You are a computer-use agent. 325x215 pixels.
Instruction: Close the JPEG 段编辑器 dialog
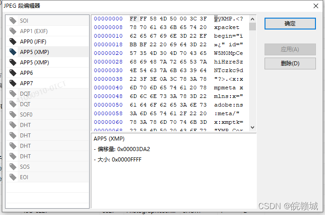(x=315, y=6)
